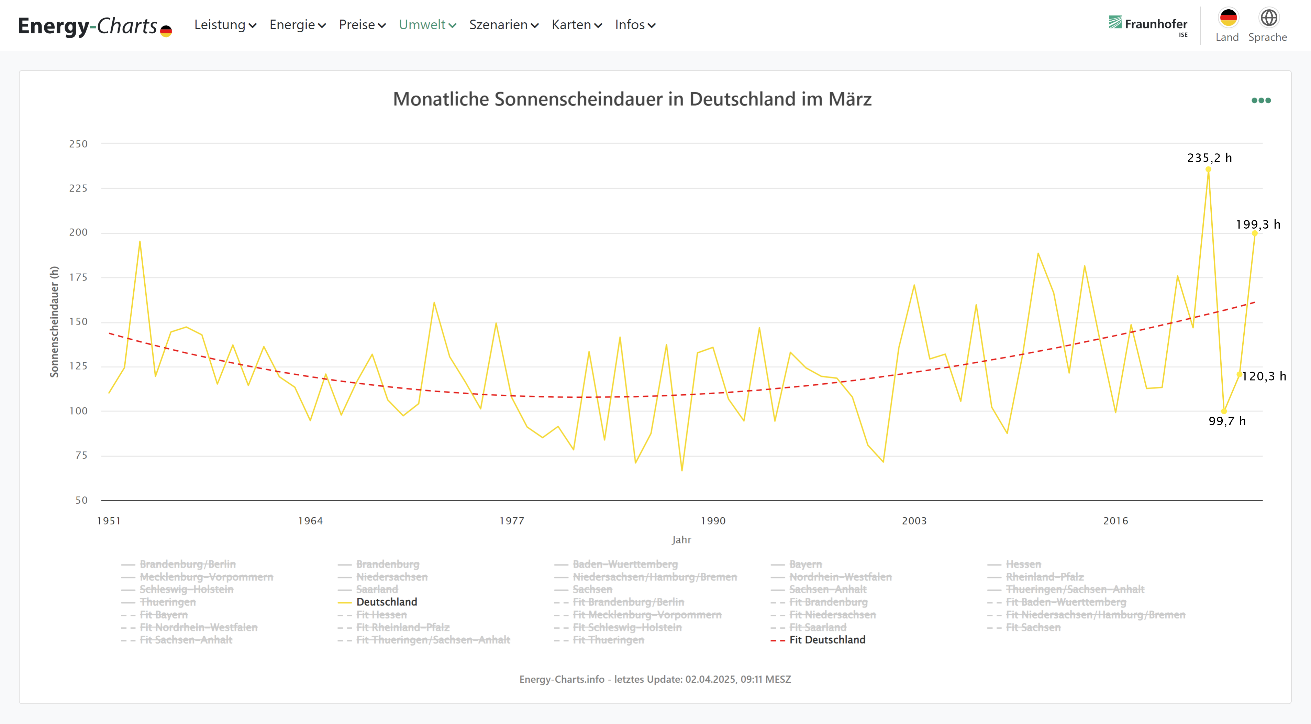Open the Preise menu

(362, 24)
